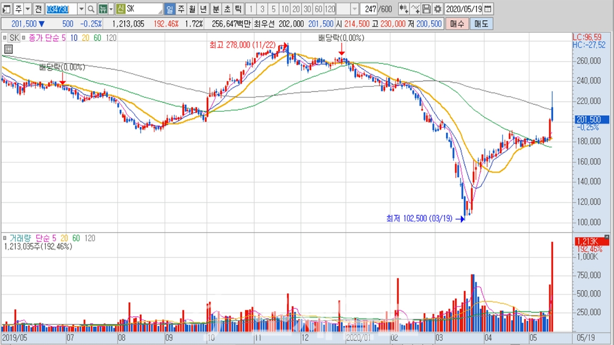Expand the stock code history dropdown
The image size is (614, 345).
click(81, 9)
